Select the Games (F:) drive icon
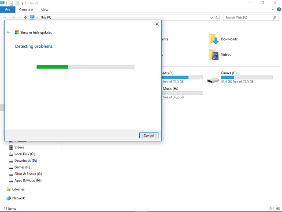Viewport: 282px width, 212px height. [x=213, y=80]
